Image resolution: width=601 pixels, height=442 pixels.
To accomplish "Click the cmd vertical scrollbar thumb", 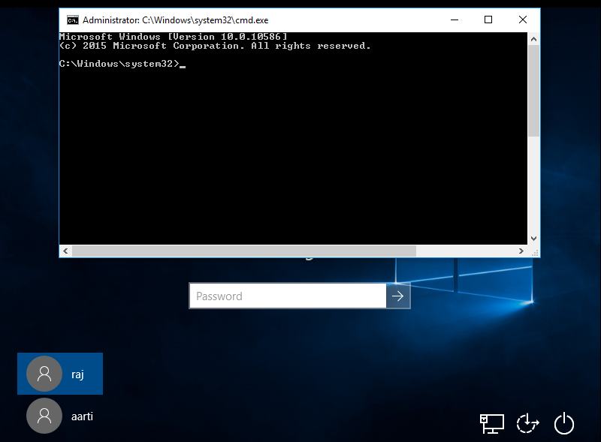I will click(533, 91).
